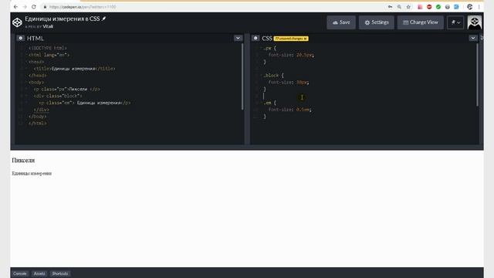
Task: Edit pen title with the pencil icon
Action: 103,19
